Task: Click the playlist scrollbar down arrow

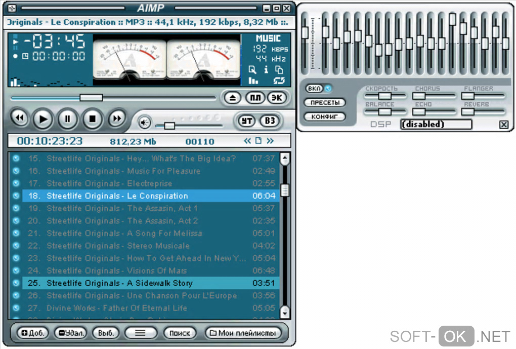Action: tap(285, 312)
